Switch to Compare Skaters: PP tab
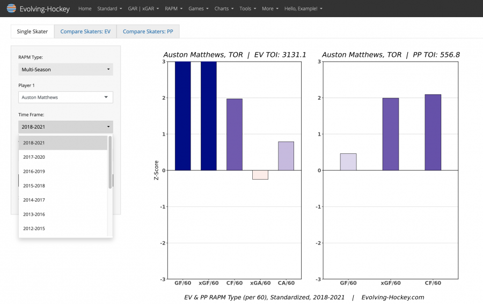Image resolution: width=483 pixels, height=304 pixels. (x=148, y=32)
